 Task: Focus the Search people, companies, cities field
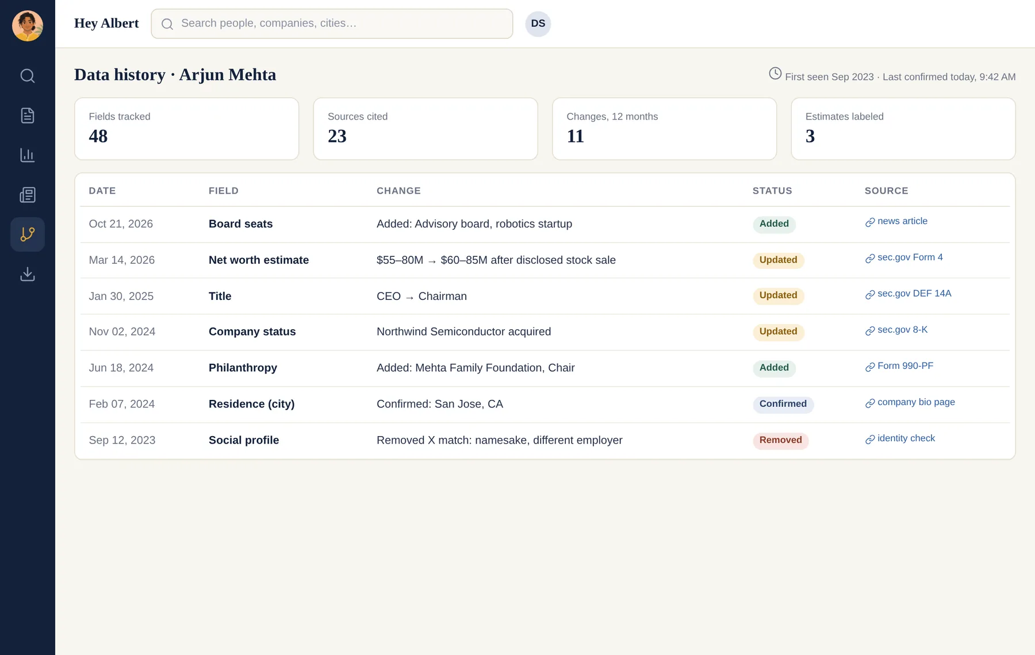(332, 24)
